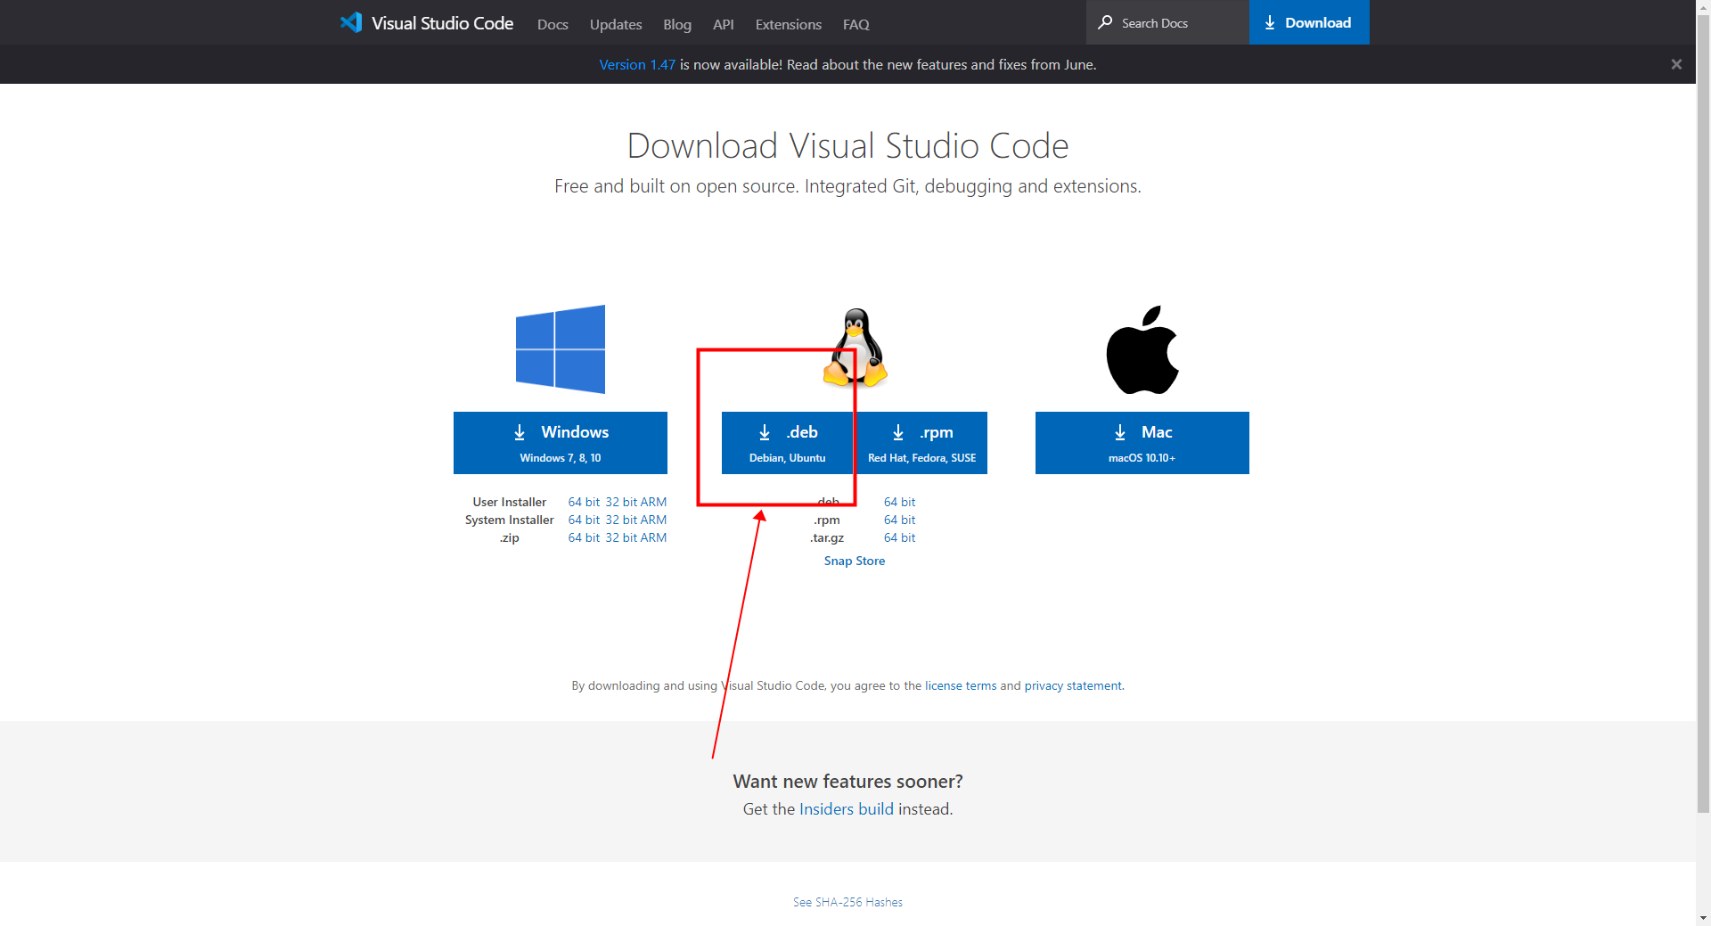Image resolution: width=1711 pixels, height=926 pixels.
Task: Select Windows .zip ARM link
Action: coord(653,537)
